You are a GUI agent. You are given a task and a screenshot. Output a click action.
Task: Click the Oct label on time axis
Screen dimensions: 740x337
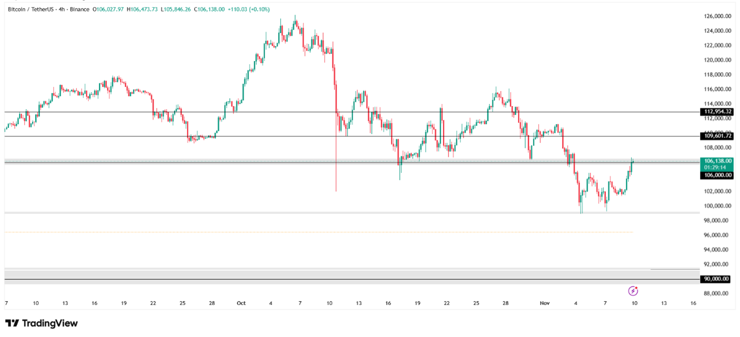tap(241, 303)
